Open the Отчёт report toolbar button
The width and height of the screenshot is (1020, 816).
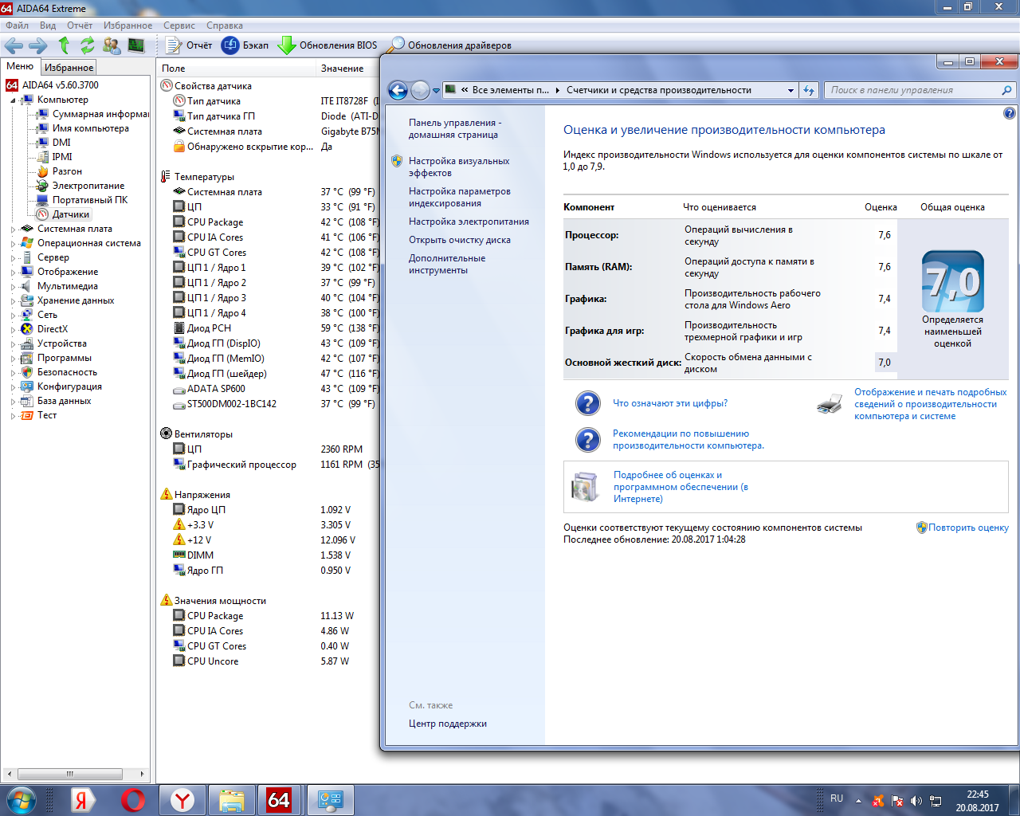pyautogui.click(x=190, y=45)
